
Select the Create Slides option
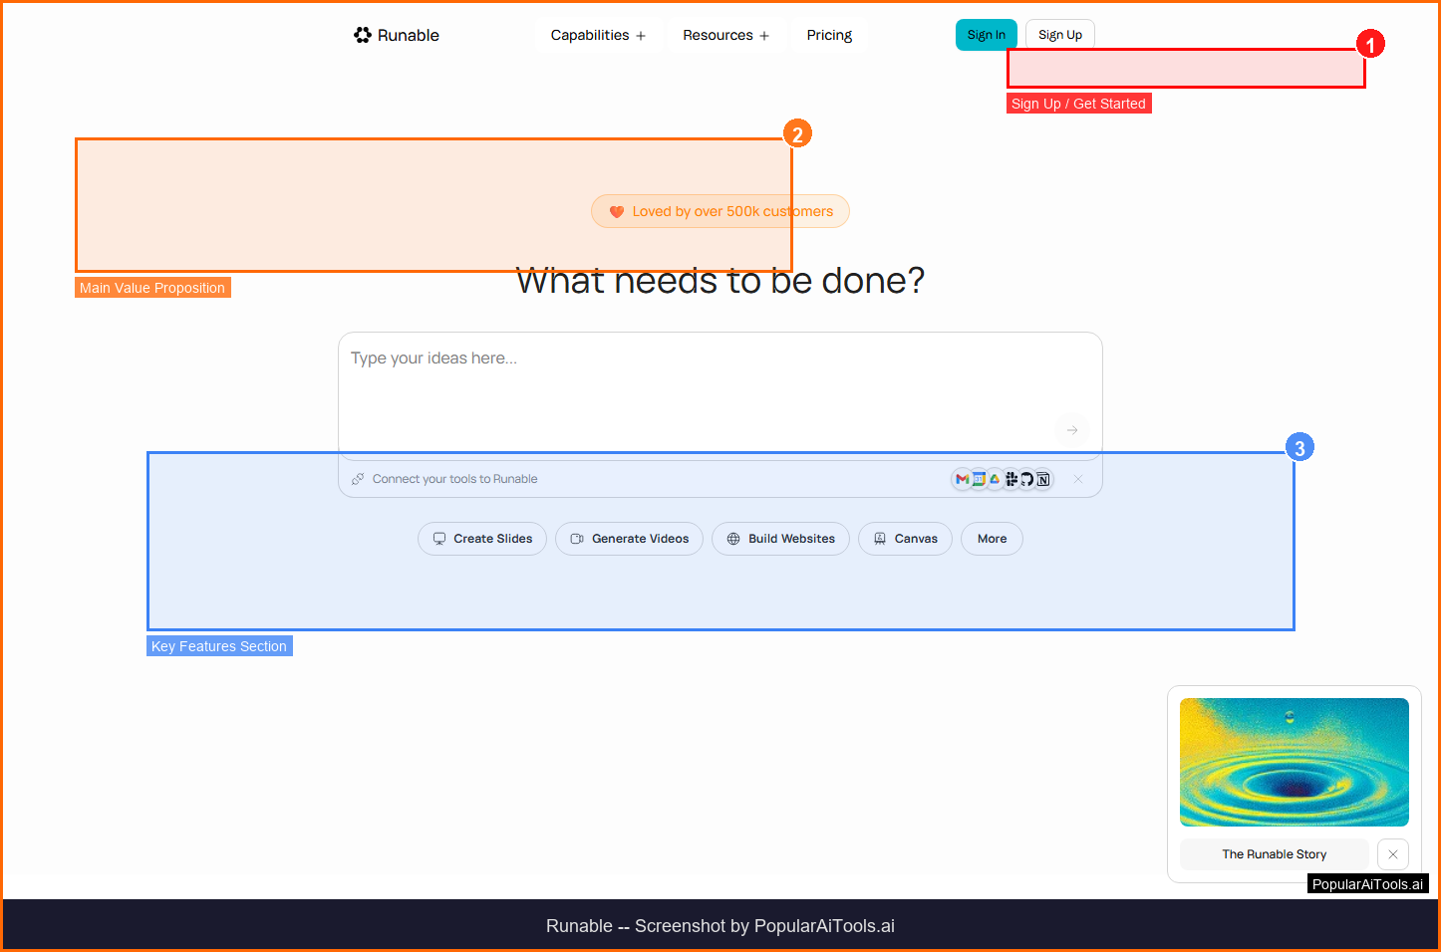coord(482,539)
